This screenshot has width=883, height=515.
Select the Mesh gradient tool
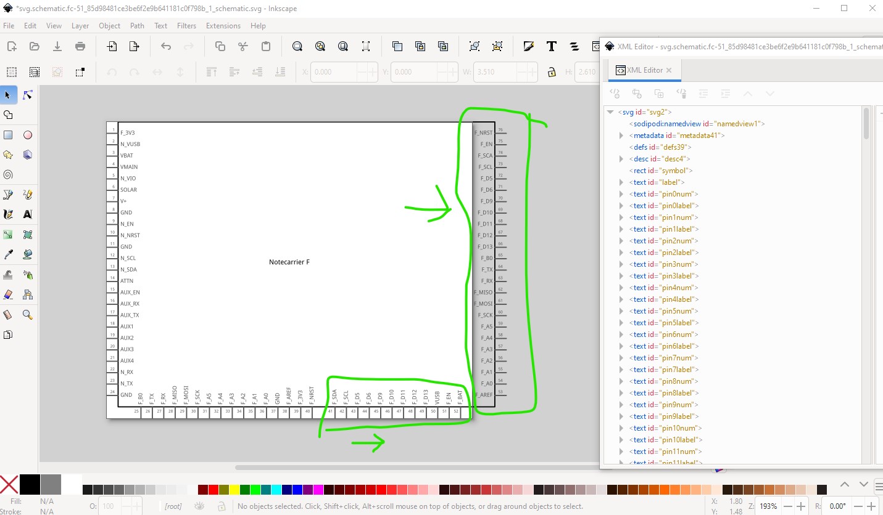point(27,235)
